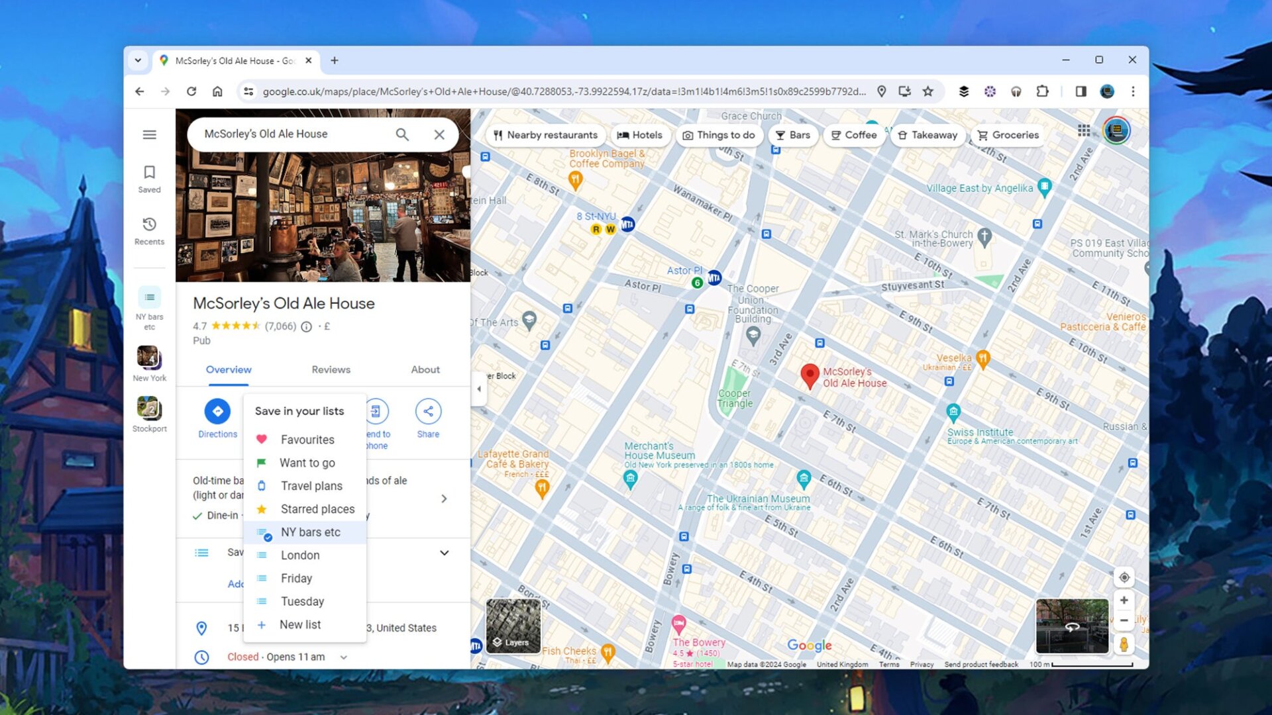Click the Street View pegman icon

[x=1124, y=643]
